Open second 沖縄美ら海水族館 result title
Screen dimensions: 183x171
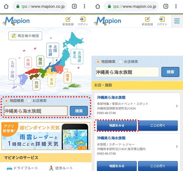[111, 138]
